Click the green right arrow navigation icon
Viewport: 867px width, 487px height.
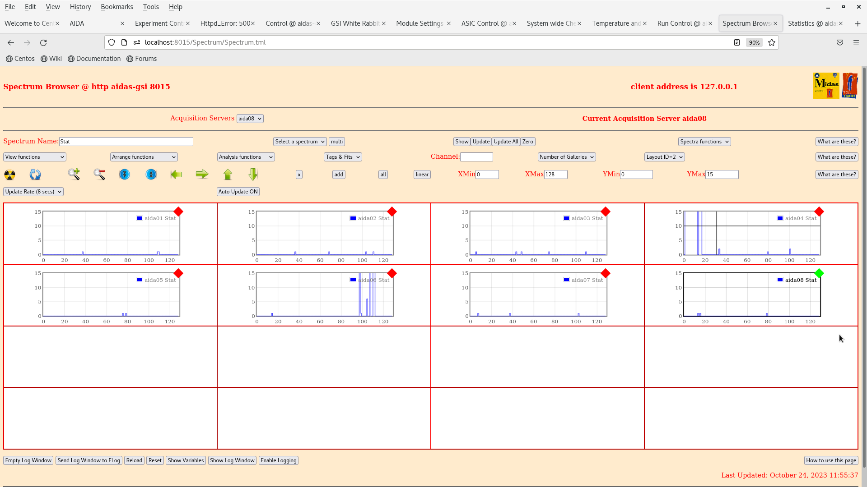202,175
